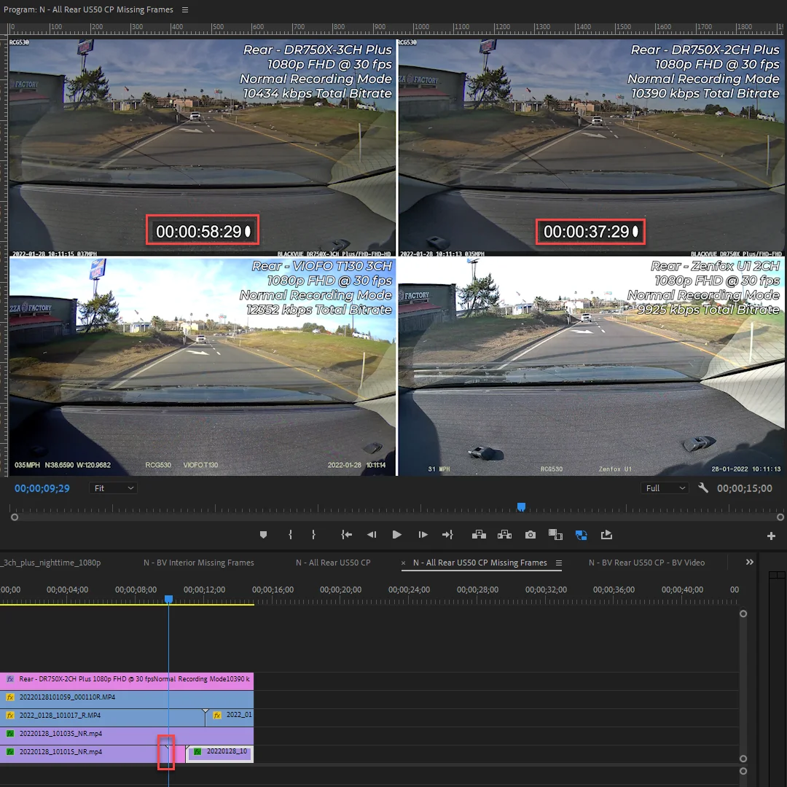The image size is (787, 787).
Task: Click the blue 00;00;09;29 playhead timecode
Action: click(x=42, y=488)
